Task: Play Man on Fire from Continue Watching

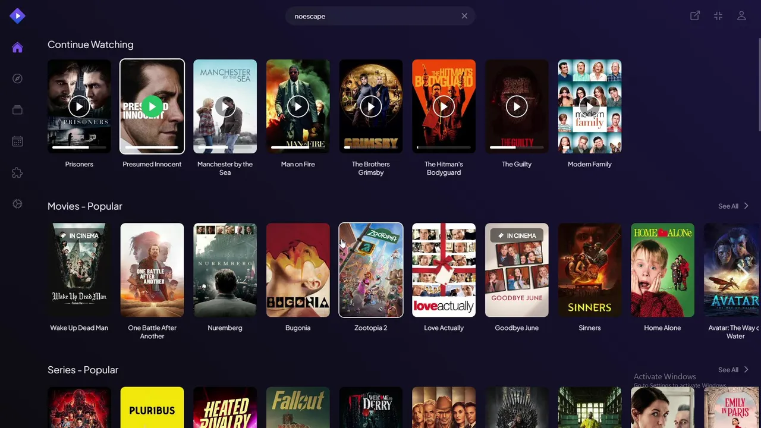Action: pyautogui.click(x=298, y=106)
